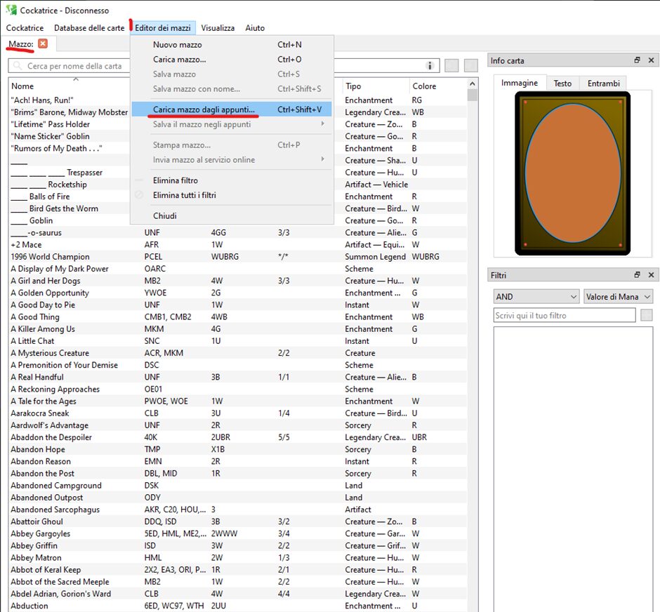The height and width of the screenshot is (612, 660).
Task: Select the Abbey Griffin card row
Action: (x=34, y=545)
